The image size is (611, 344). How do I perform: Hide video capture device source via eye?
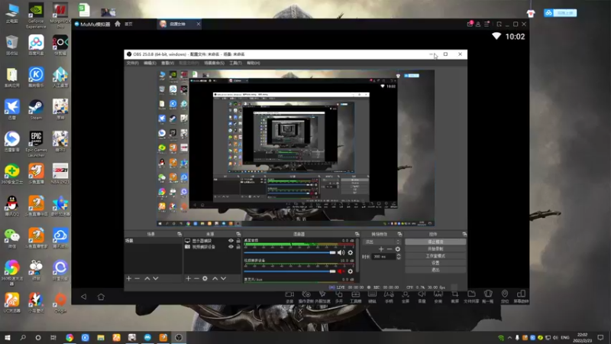tap(231, 247)
